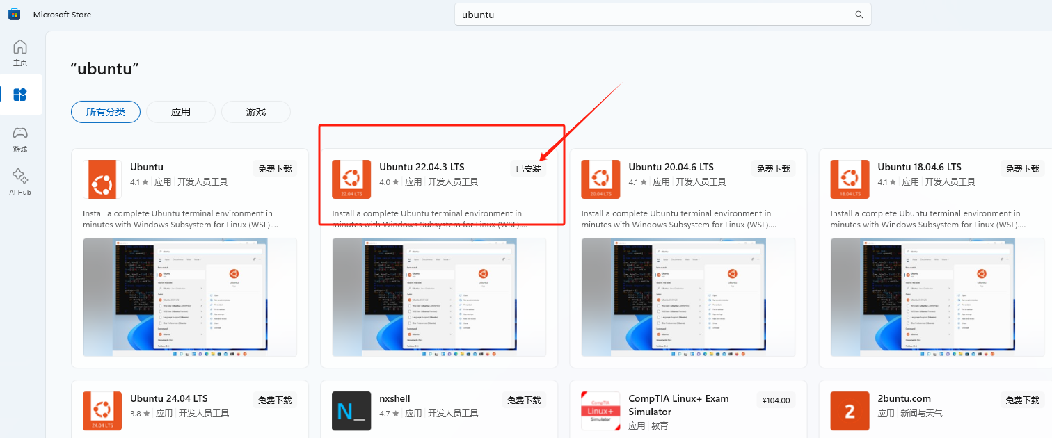Image resolution: width=1052 pixels, height=438 pixels.
Task: Click the 新闻与天气 category label
Action: [922, 413]
